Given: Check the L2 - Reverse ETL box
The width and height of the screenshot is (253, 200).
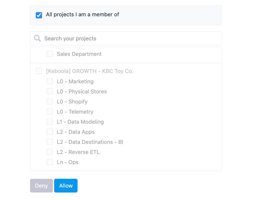Looking at the screenshot, I should coord(50,152).
